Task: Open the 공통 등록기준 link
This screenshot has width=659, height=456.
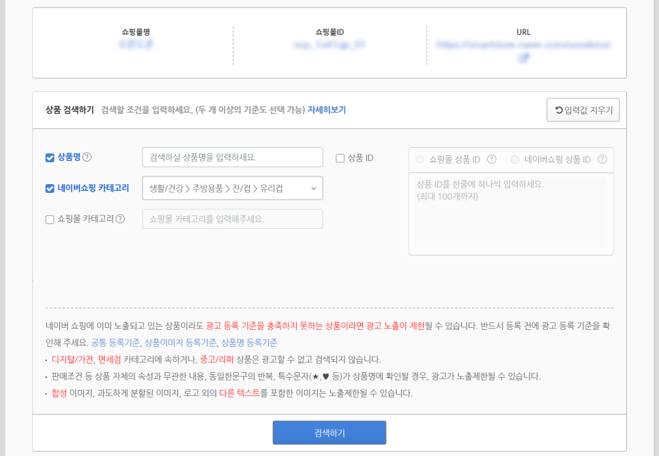Action: [115, 343]
